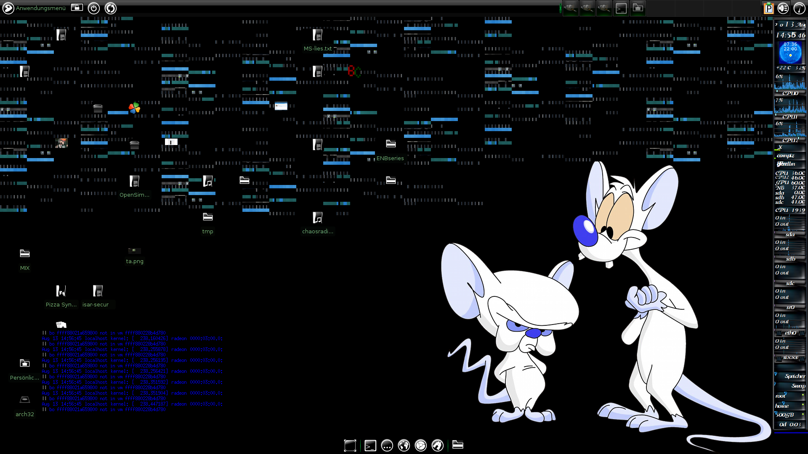Open the ta.png image thumbnail
Viewport: 808px width, 454px height.
pos(135,251)
